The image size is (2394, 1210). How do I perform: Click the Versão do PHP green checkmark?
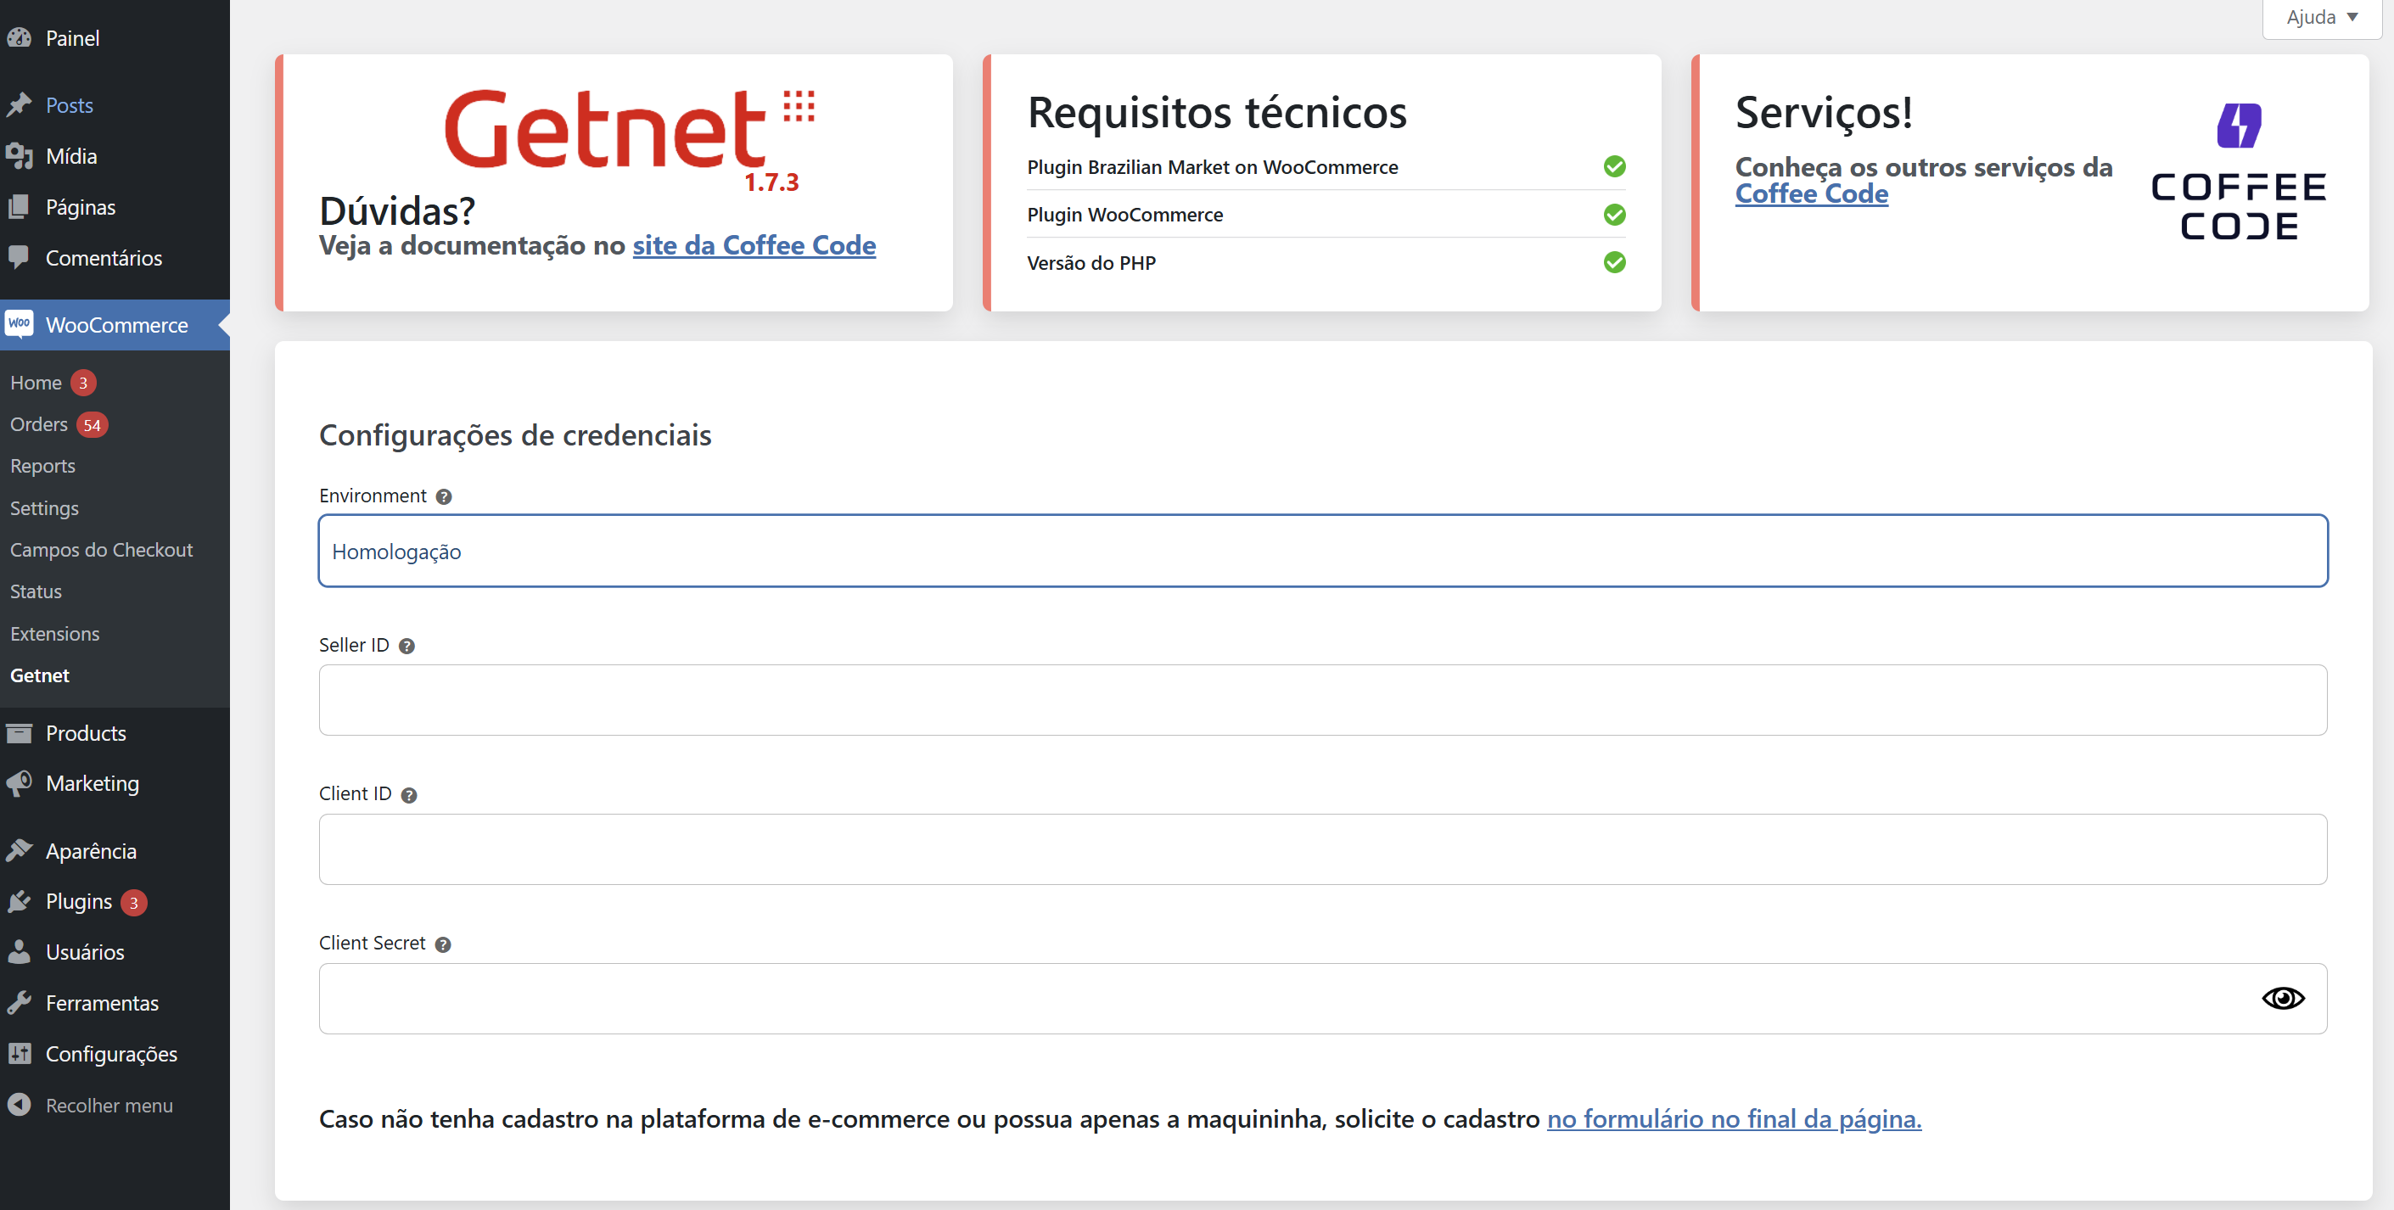pos(1615,262)
